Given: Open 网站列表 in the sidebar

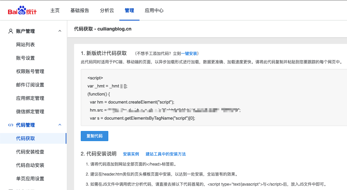Looking at the screenshot, I should point(25,45).
